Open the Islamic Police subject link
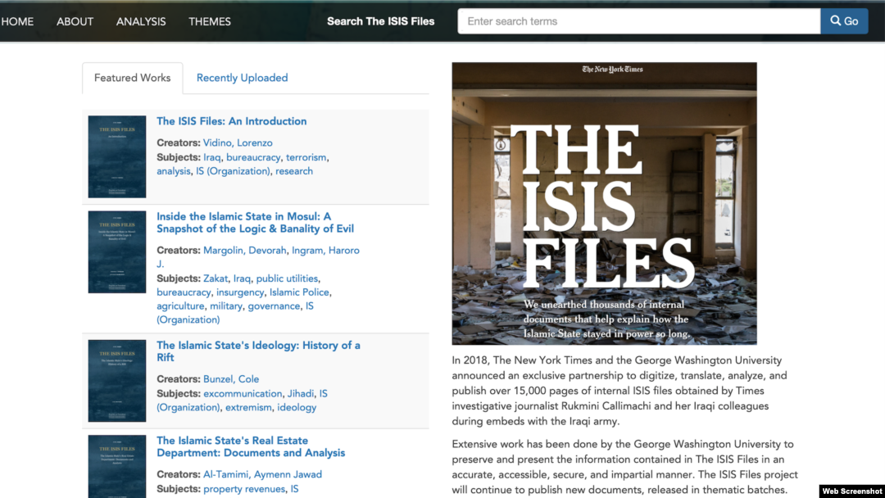885x498 pixels. (x=299, y=292)
